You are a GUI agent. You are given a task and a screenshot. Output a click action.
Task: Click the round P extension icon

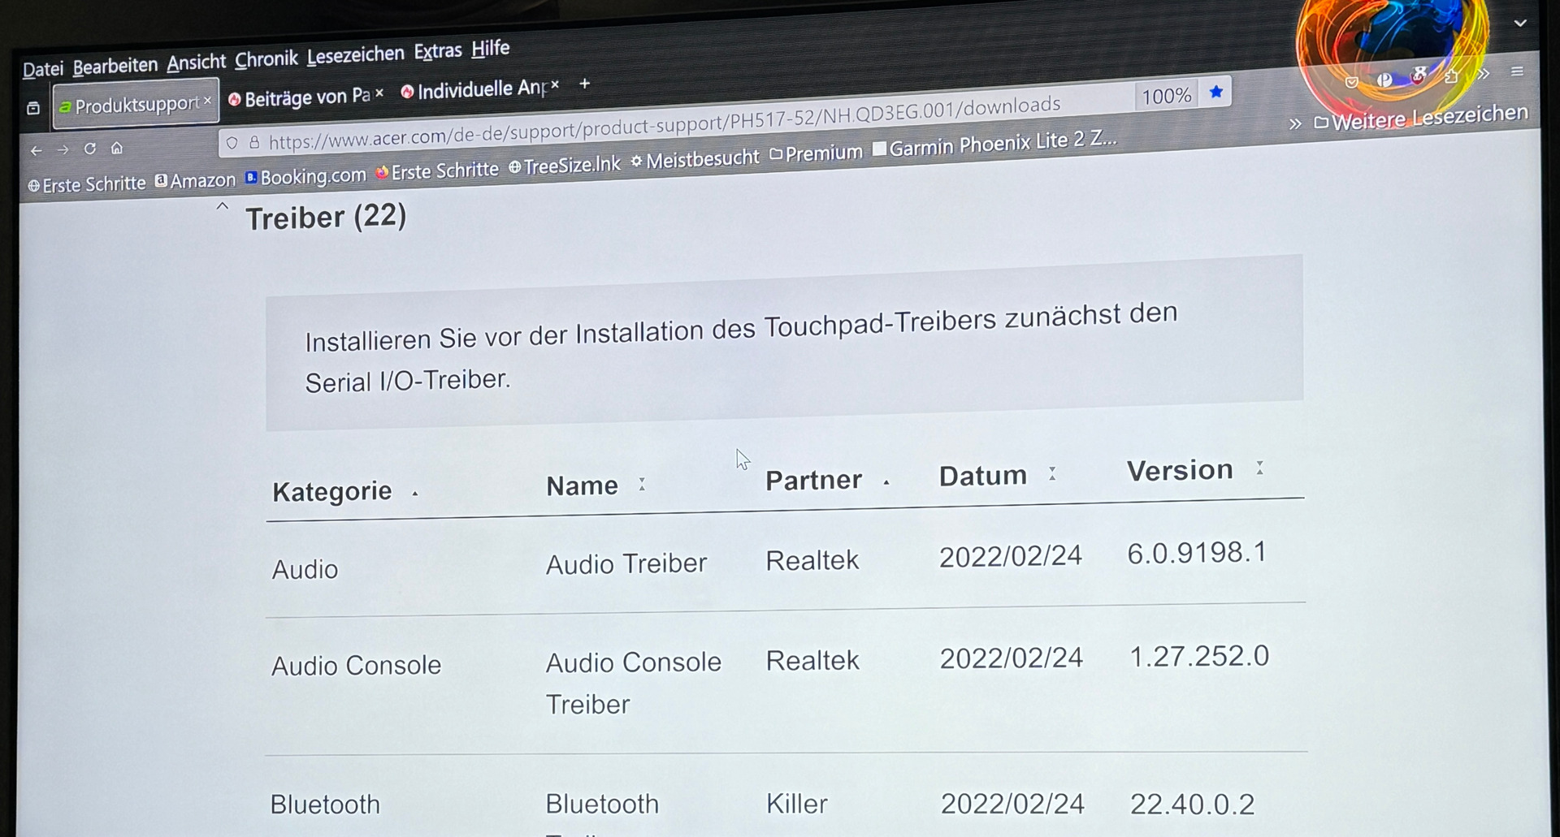point(1384,80)
